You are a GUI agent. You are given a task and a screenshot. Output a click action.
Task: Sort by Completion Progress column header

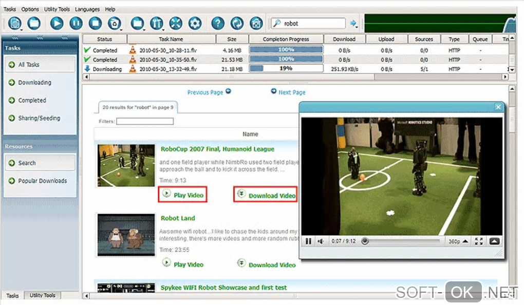point(286,39)
